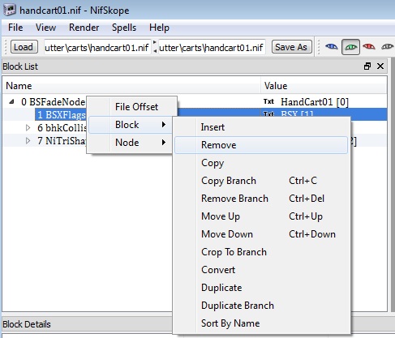This screenshot has height=338, width=395.
Task: Toggle the gray eye view icon
Action: point(388,47)
